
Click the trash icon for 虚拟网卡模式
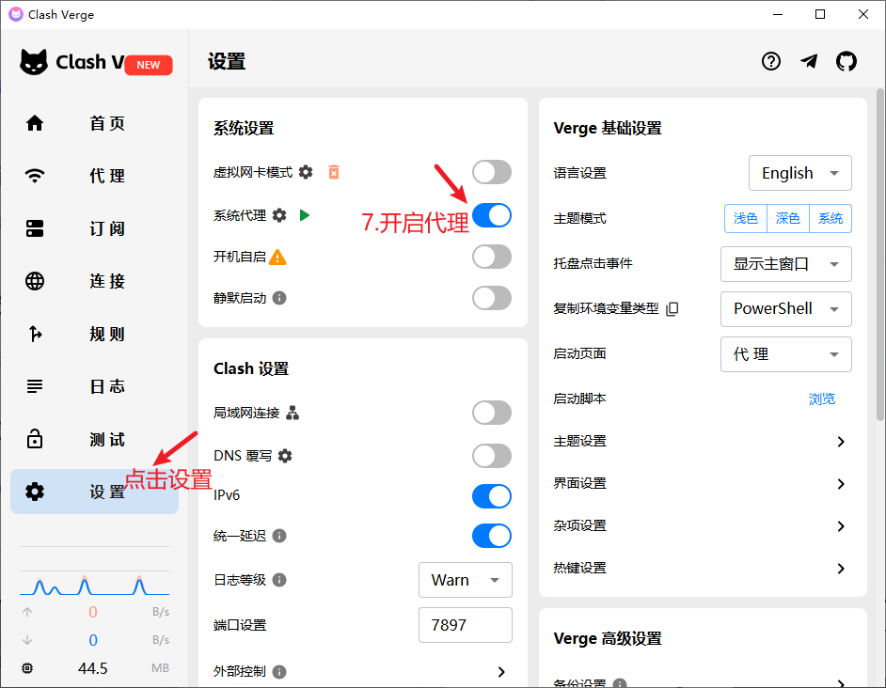pos(334,172)
